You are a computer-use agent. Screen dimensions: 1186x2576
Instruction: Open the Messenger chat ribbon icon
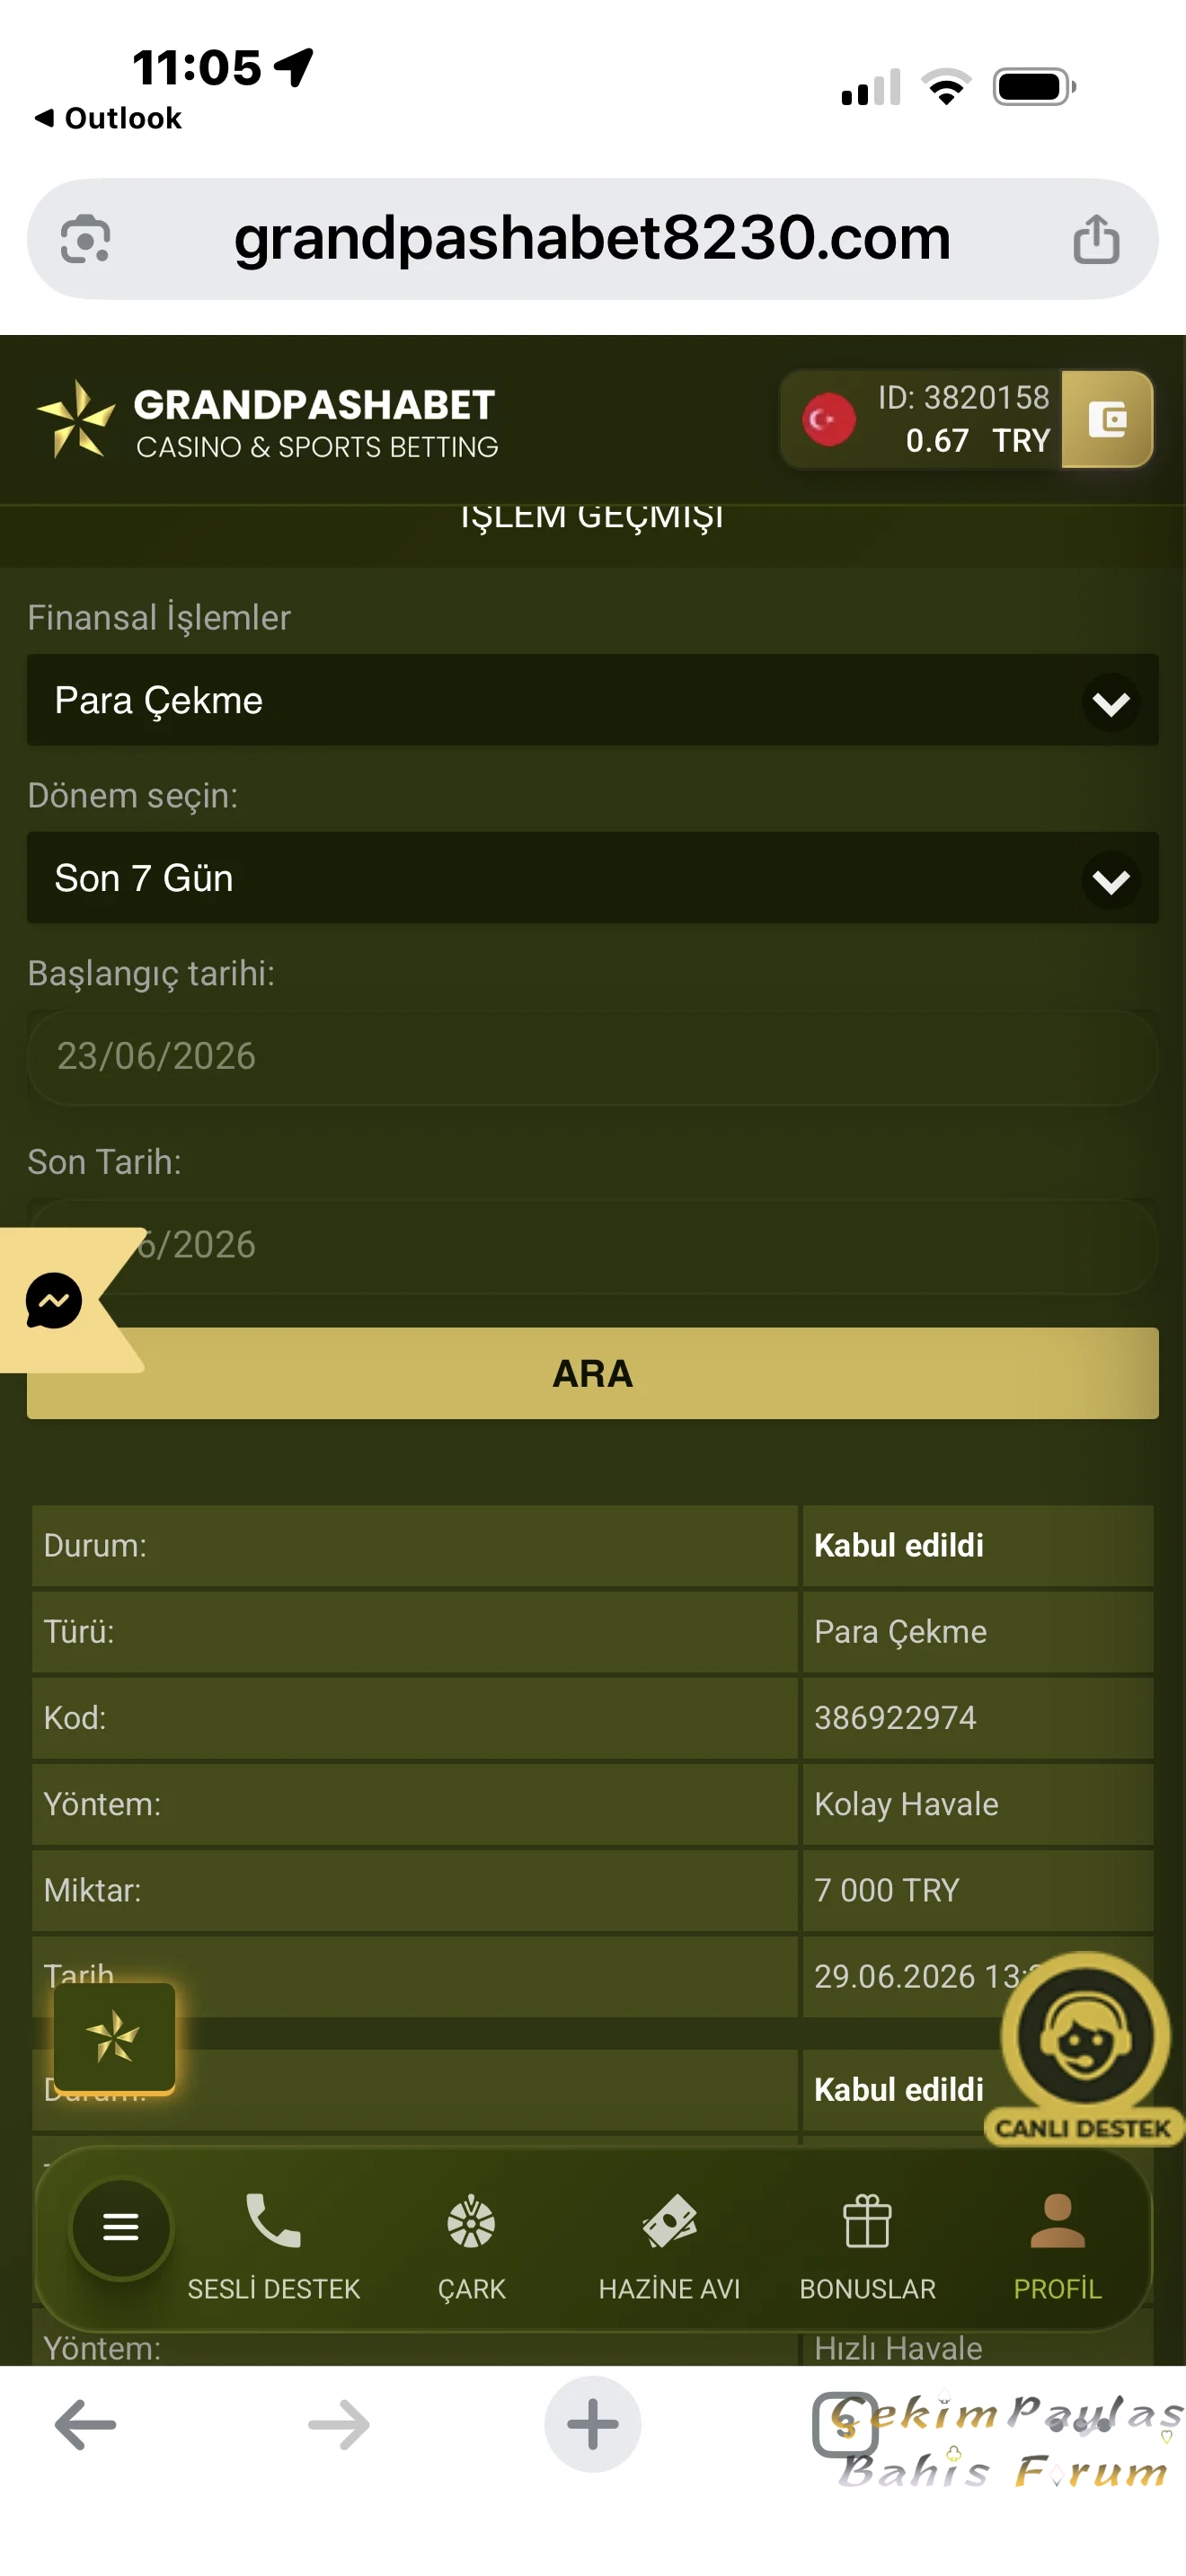point(54,1300)
